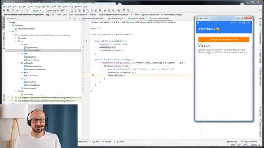Viewport: 264px width, 148px height.
Task: Click the CRLF line separator status entry
Action: 238,145
